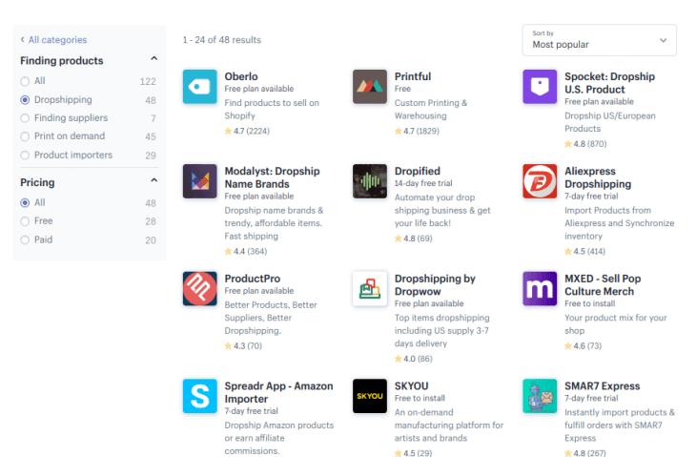
Task: Open Modalyst: Dropship Name Brands title
Action: (272, 177)
